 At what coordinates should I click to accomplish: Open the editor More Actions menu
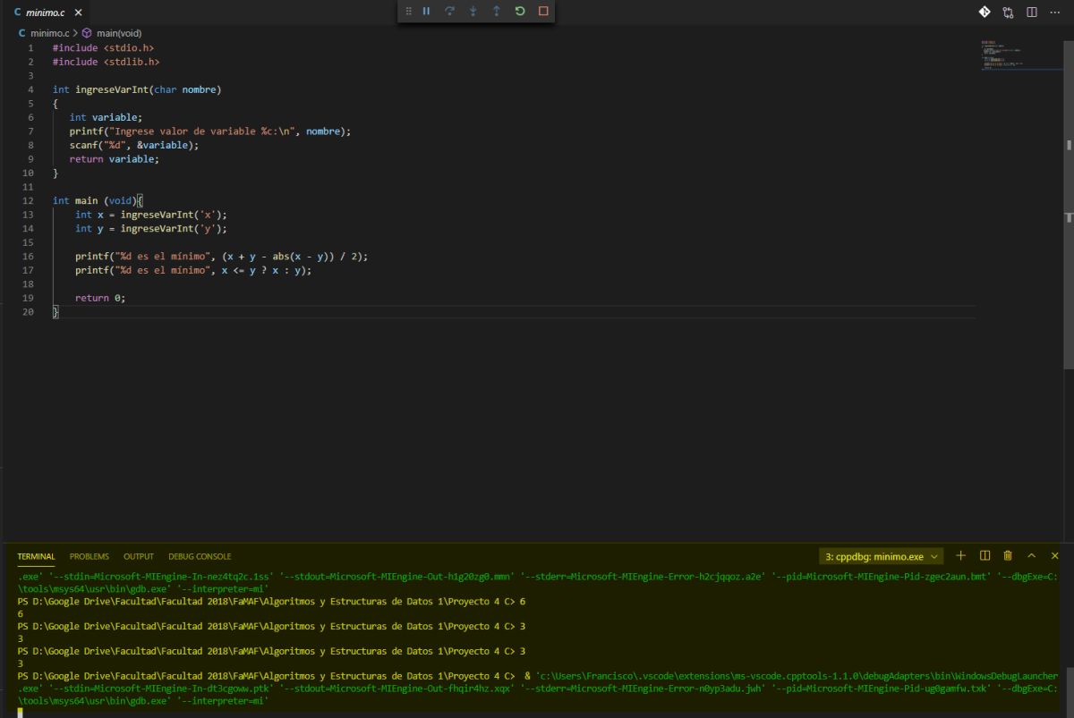coord(1054,13)
